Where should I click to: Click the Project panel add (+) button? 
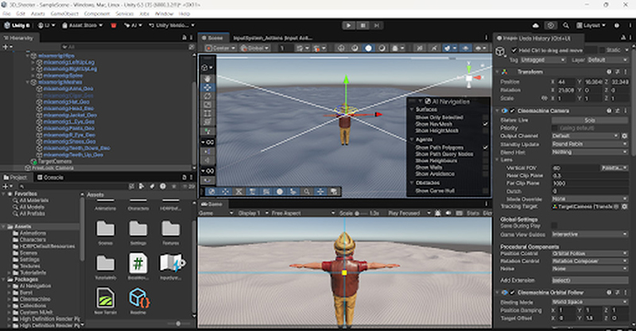pyautogui.click(x=6, y=187)
